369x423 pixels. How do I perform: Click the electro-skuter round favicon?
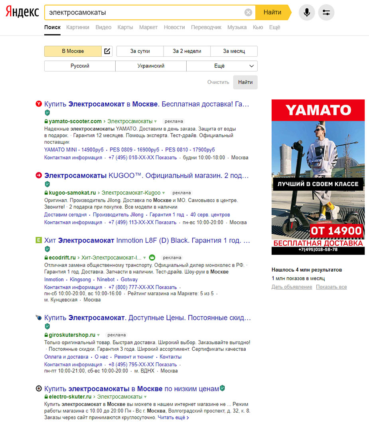click(39, 389)
